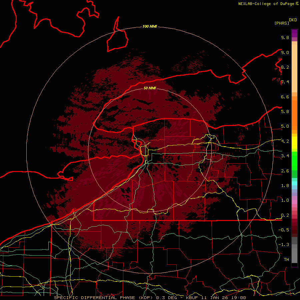This screenshot has height=300, width=300.
Task: Click the 5.0 legend value
Action: 285,126
